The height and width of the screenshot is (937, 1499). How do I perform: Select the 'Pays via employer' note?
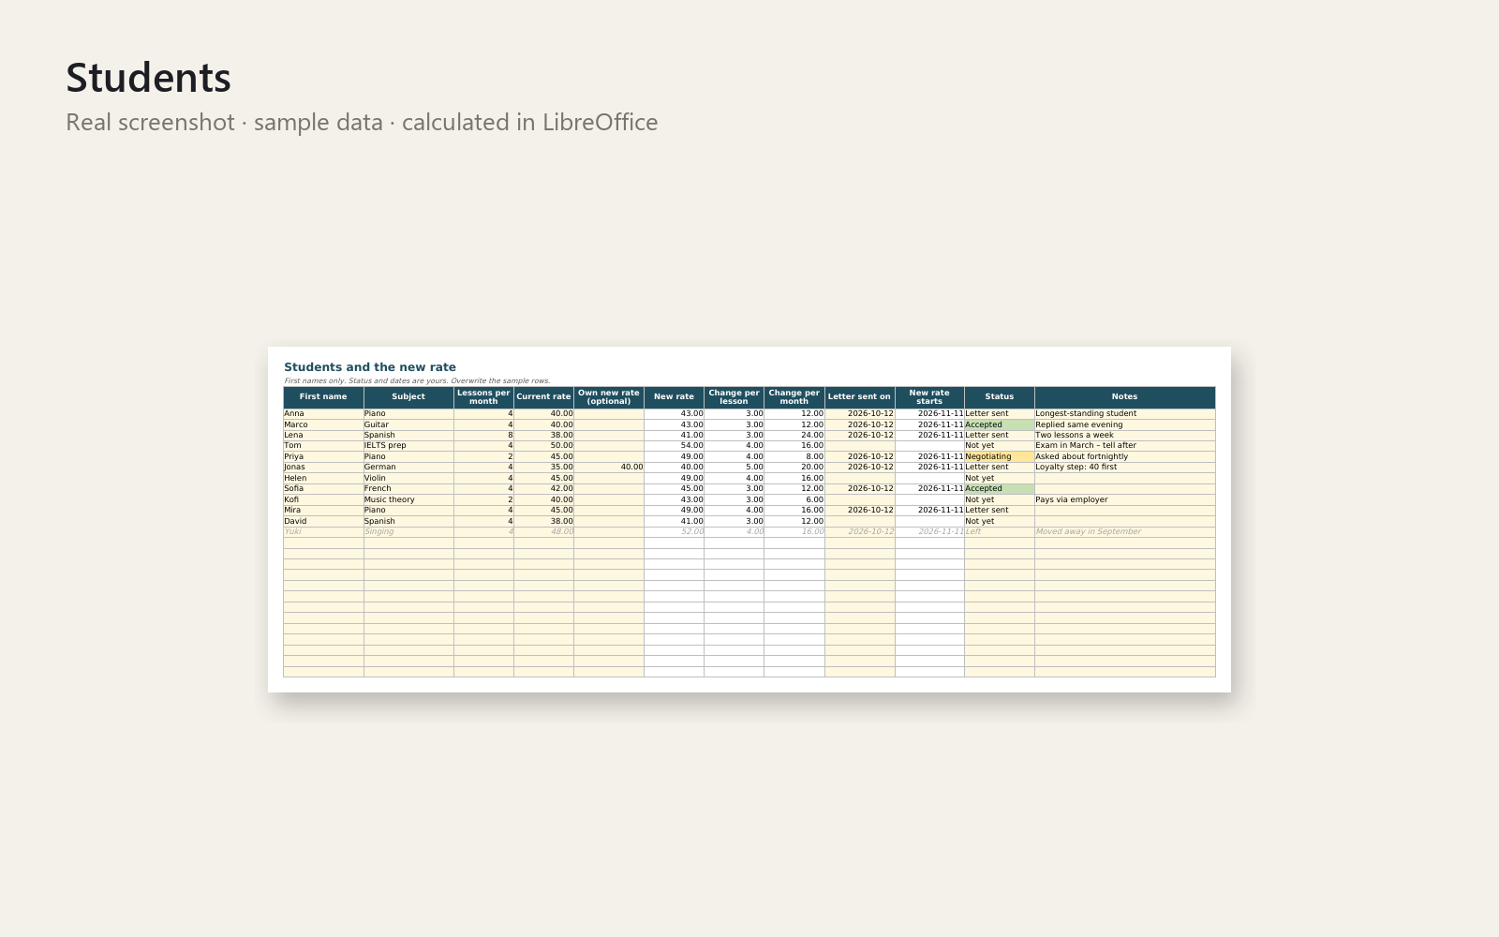click(1125, 500)
